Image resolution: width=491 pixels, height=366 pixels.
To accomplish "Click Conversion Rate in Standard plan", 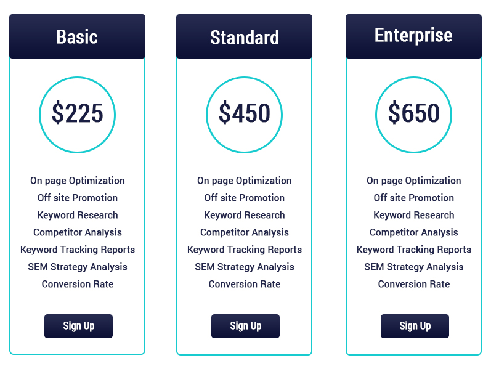I will [x=244, y=284].
